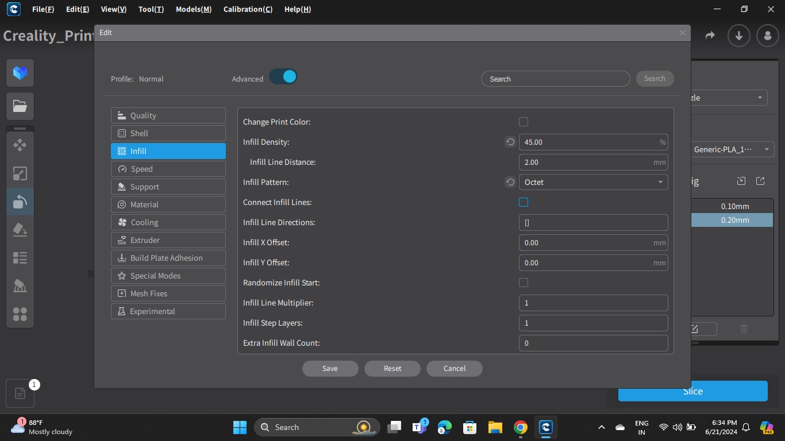785x441 pixels.
Task: Select the Infill settings category
Action: [168, 151]
